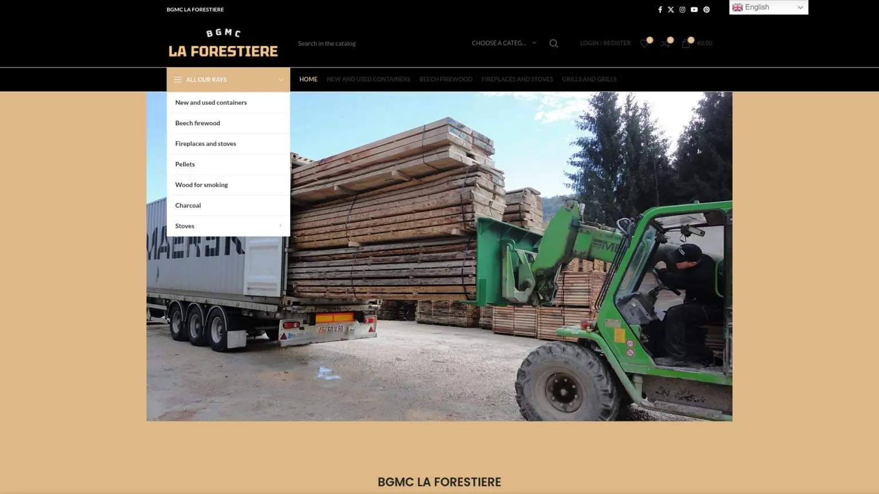This screenshot has width=879, height=494.
Task: Open the wishlist heart icon
Action: [644, 43]
